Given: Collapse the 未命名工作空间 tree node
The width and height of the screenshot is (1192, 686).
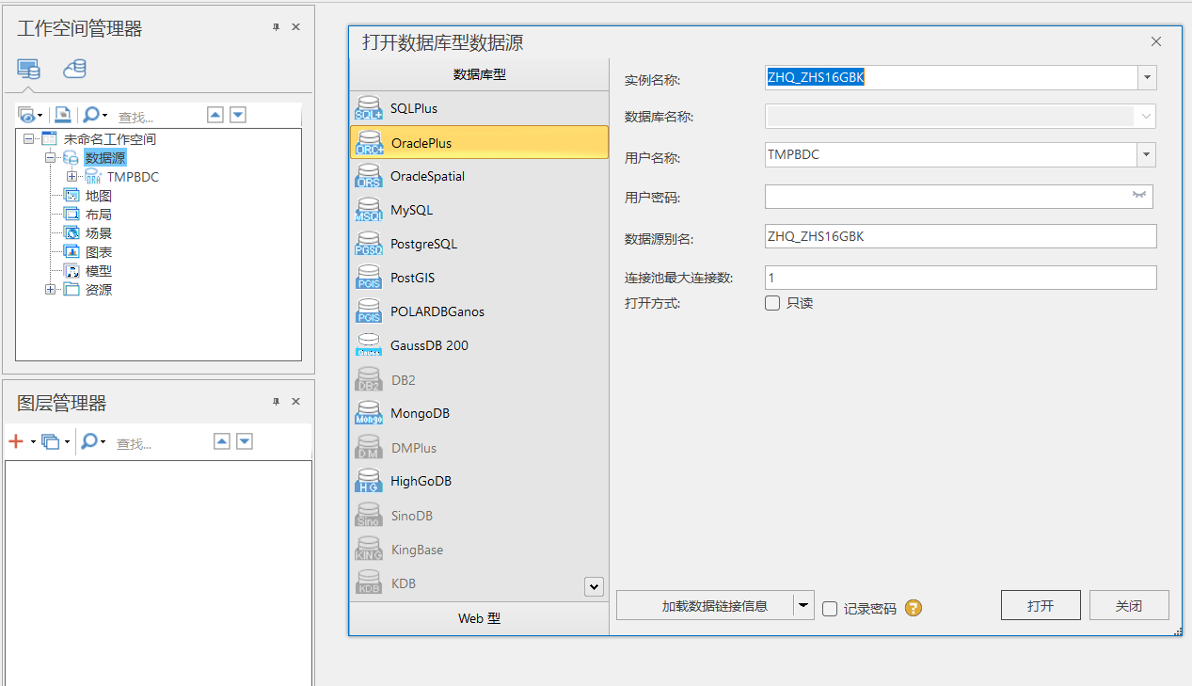Looking at the screenshot, I should click(29, 139).
